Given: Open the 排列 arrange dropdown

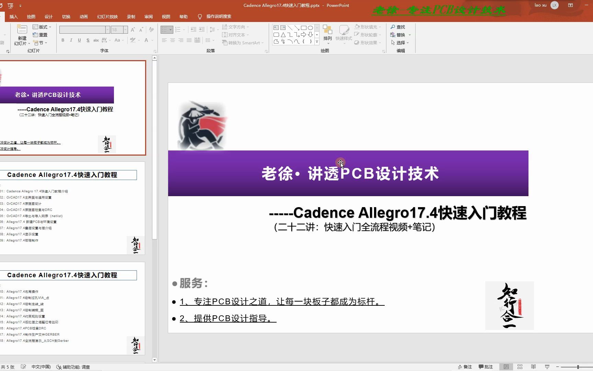Looking at the screenshot, I should point(328,35).
